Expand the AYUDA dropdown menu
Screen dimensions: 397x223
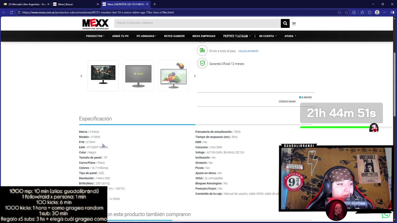point(290,36)
